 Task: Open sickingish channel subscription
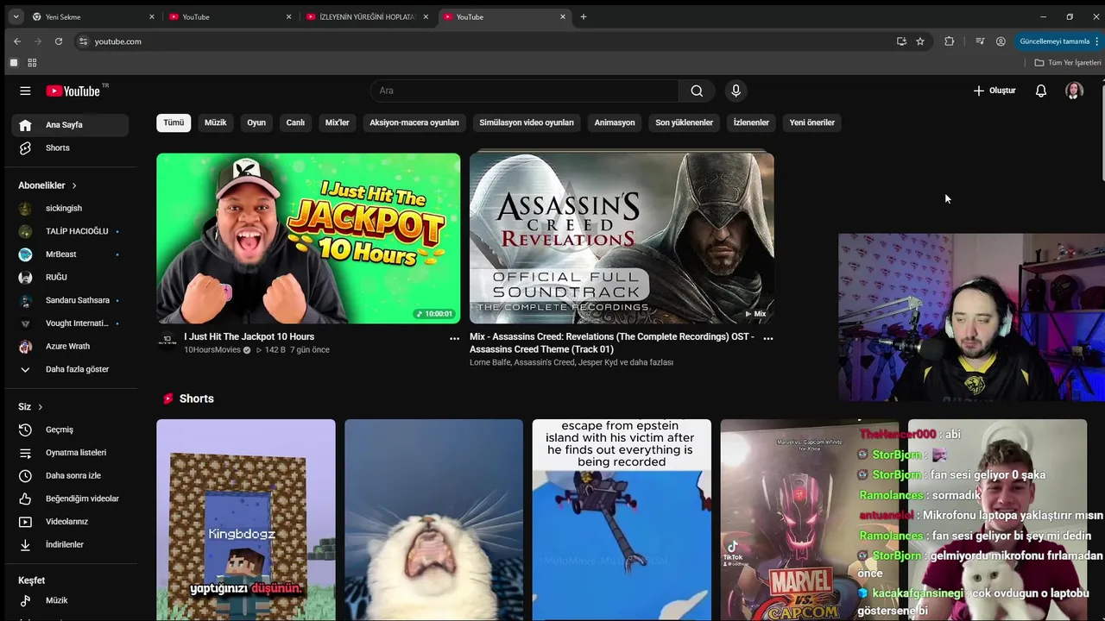pyautogui.click(x=70, y=209)
